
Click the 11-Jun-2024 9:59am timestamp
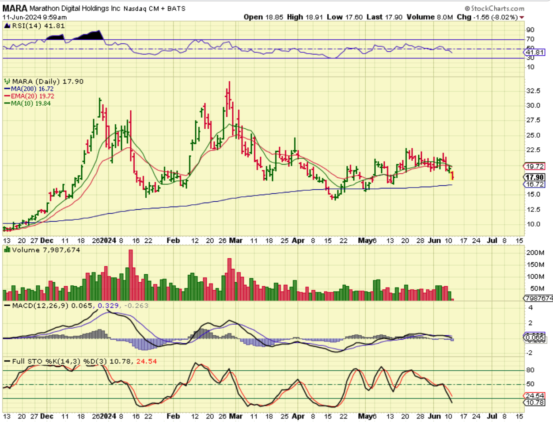(x=35, y=17)
